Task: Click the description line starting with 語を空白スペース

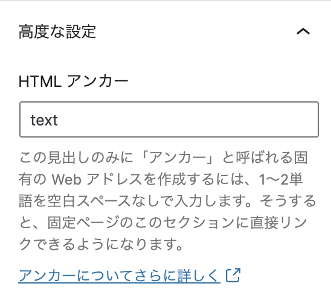Action: 167,201
